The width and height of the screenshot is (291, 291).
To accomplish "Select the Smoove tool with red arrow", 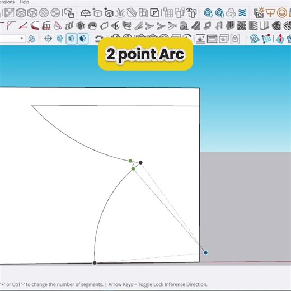I will (280, 39).
